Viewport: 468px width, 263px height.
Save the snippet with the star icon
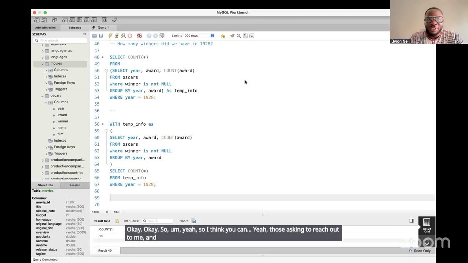223,36
